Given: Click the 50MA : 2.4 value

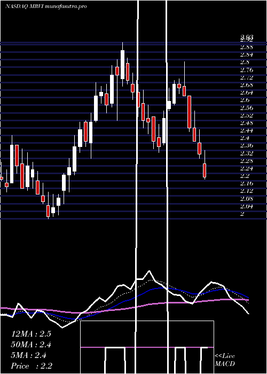Looking at the screenshot, I should coord(31,345).
